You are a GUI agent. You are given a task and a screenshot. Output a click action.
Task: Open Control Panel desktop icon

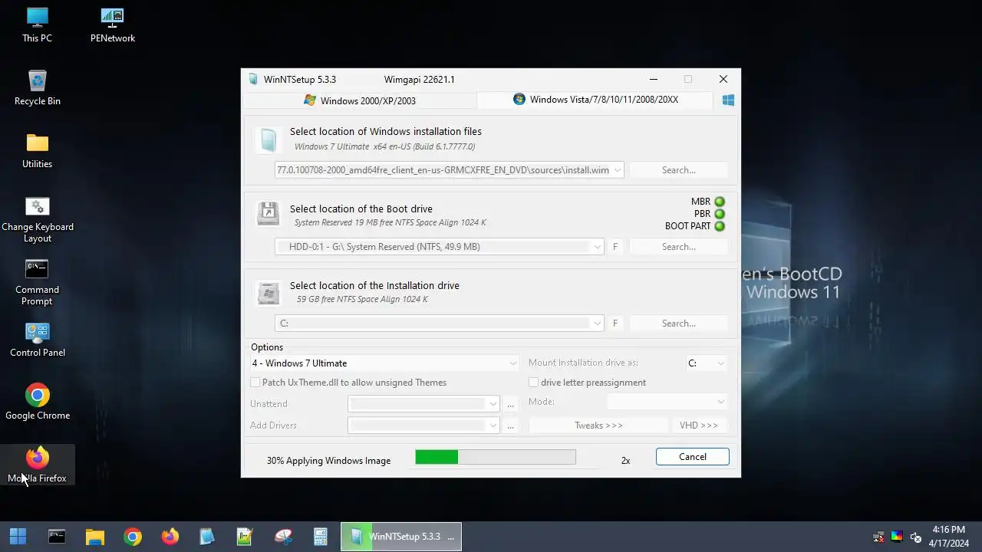click(x=37, y=339)
